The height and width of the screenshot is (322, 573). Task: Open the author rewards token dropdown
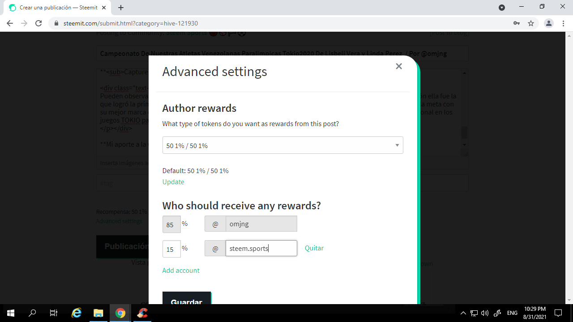point(282,145)
